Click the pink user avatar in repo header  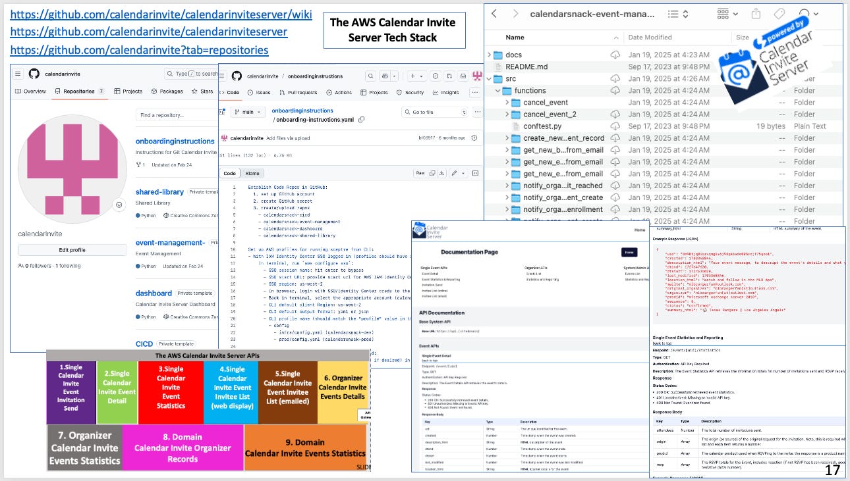478,76
